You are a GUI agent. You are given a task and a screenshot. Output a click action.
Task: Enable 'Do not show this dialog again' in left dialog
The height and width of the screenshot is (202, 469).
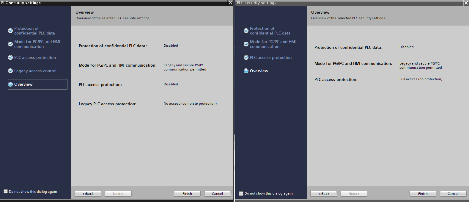[6, 191]
